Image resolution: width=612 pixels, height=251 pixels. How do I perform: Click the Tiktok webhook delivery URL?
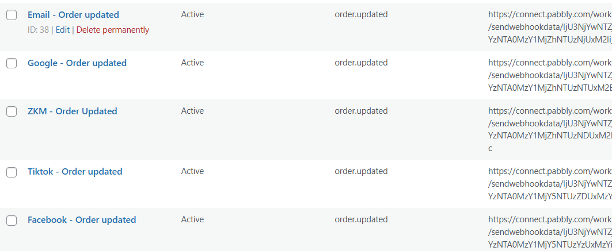(549, 183)
